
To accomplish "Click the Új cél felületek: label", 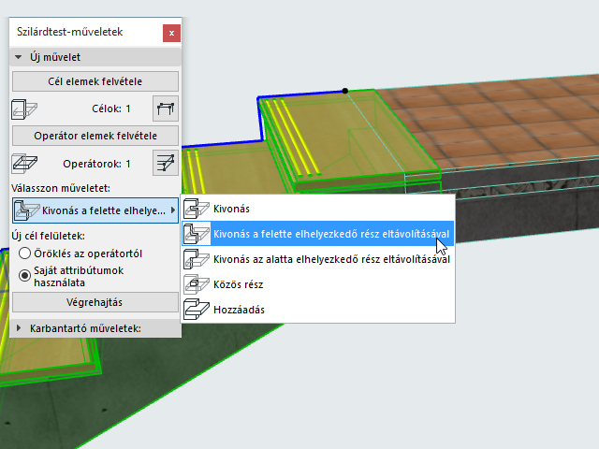I will (x=48, y=236).
